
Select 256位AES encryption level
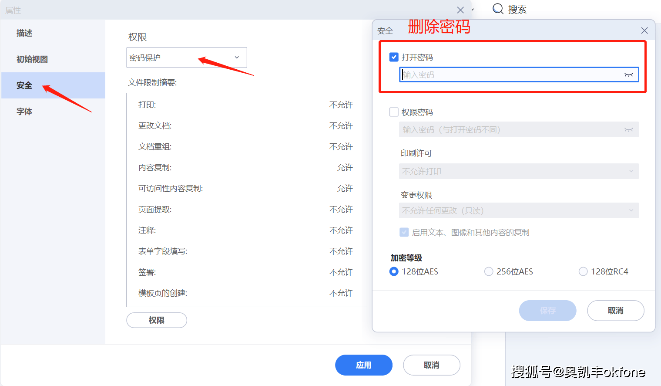(x=489, y=271)
